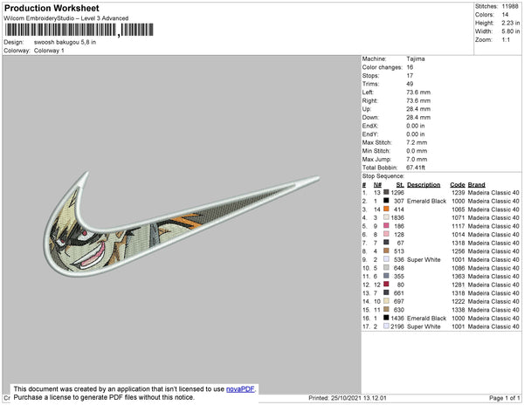Viewport: 524px width, 405px height.
Task: Click the 'Page 1 of 1' footer
Action: [x=504, y=398]
